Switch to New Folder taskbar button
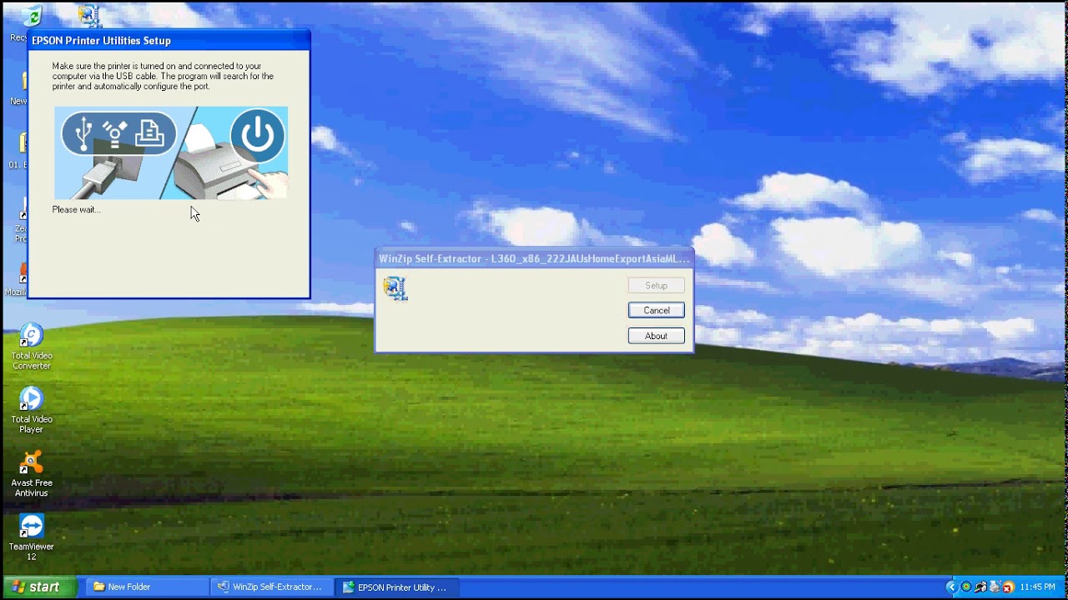 (146, 587)
